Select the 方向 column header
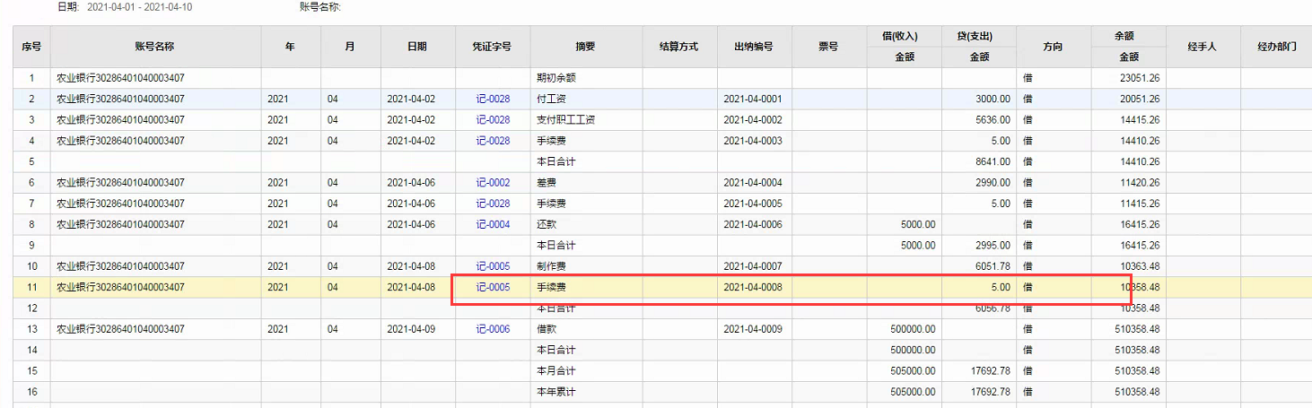This screenshot has width=1312, height=408. 1053,47
